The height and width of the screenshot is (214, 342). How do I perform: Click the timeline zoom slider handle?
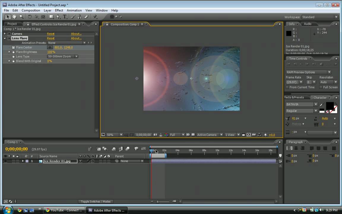(158, 202)
